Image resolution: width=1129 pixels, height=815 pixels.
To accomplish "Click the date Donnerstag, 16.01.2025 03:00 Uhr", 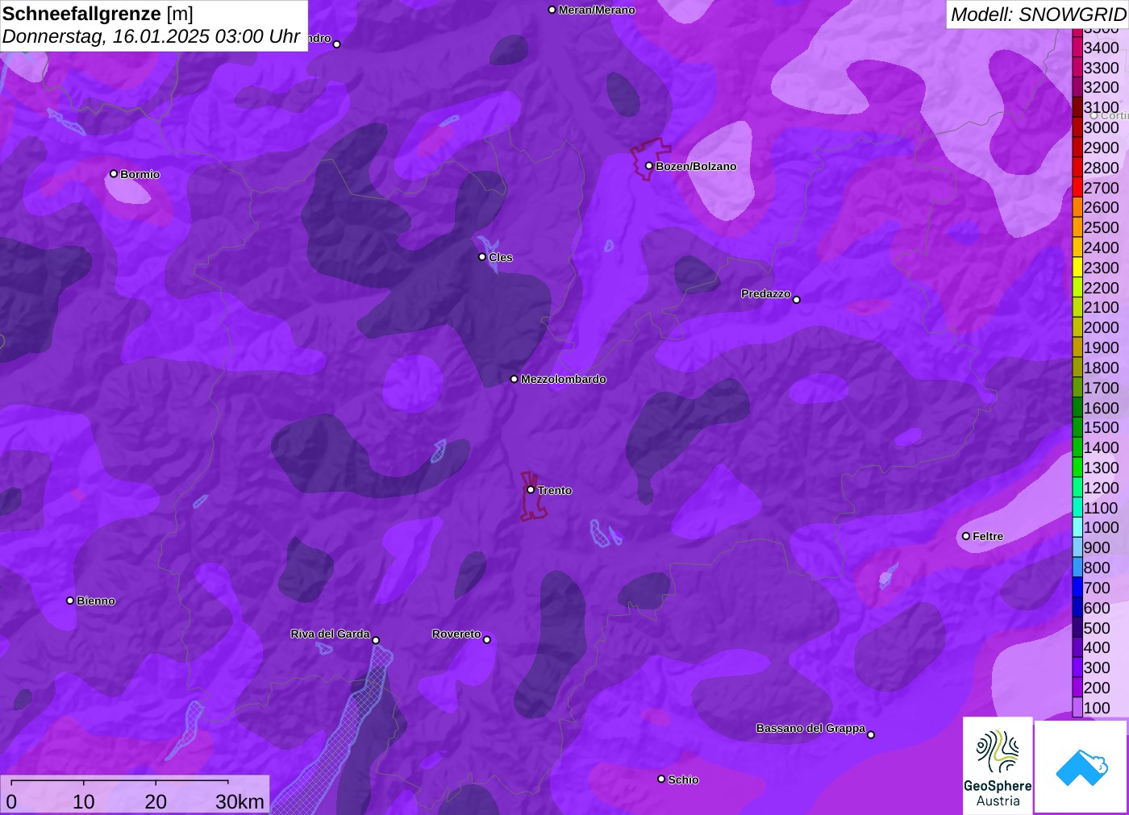I will (x=152, y=36).
